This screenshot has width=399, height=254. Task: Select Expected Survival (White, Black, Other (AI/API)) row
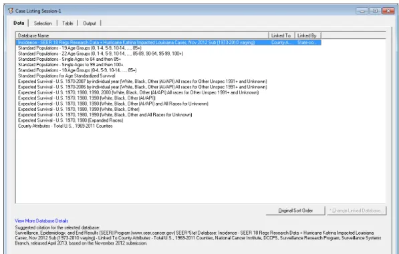(x=87, y=98)
